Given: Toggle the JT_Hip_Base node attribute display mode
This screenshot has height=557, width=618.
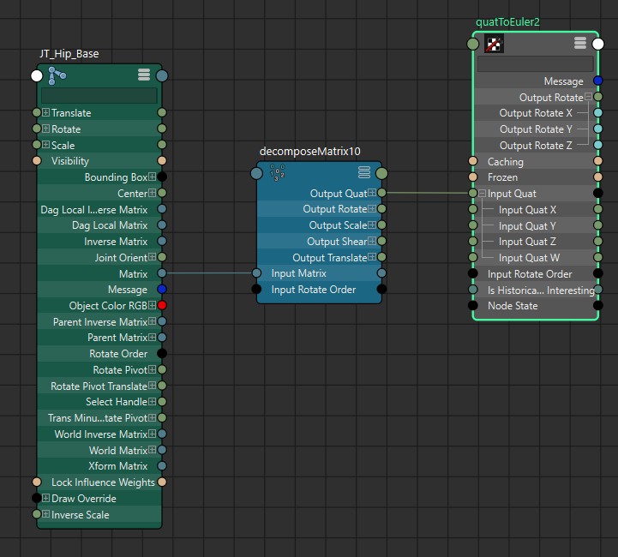Looking at the screenshot, I should [x=144, y=75].
